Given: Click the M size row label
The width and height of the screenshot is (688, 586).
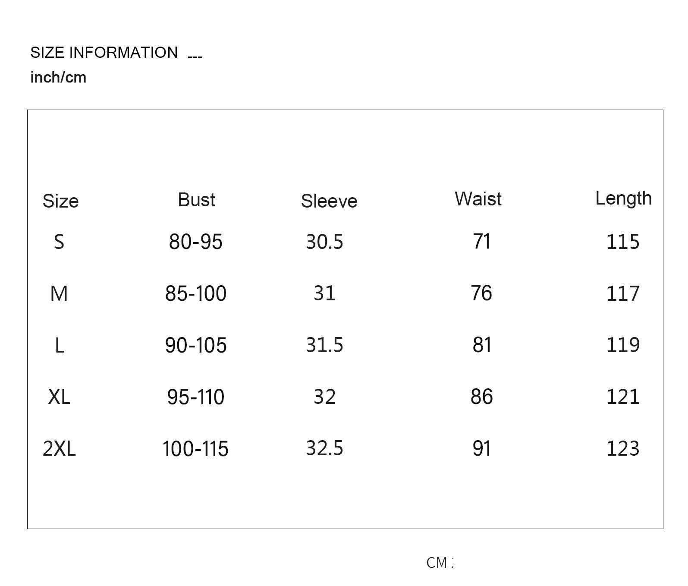Looking at the screenshot, I should pos(59,294).
